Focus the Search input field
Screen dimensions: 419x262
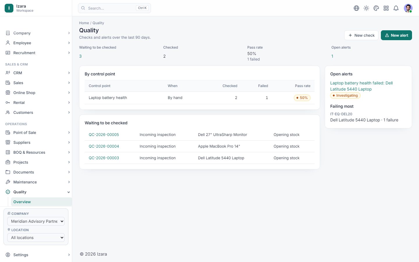pyautogui.click(x=114, y=8)
